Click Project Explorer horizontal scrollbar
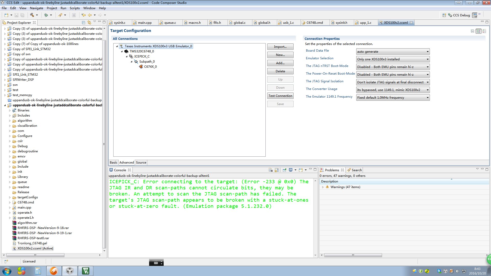The height and width of the screenshot is (276, 491). pos(35,255)
